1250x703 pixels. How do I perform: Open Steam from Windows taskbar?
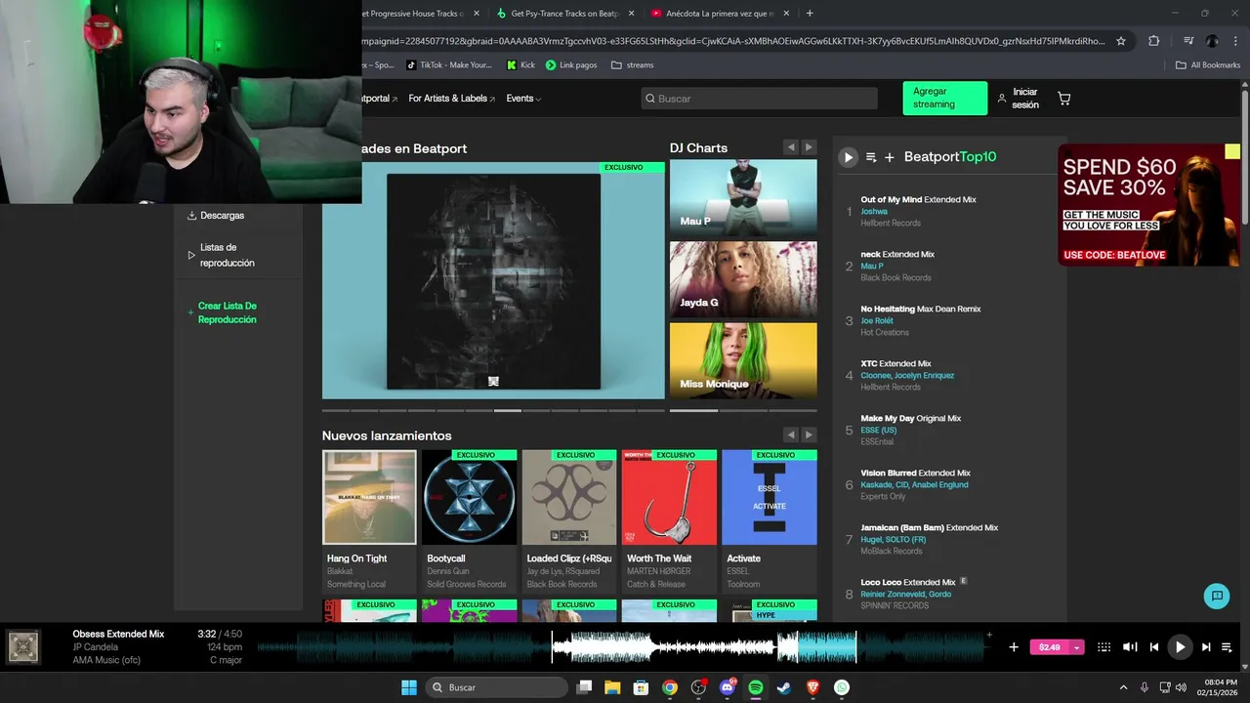click(784, 687)
